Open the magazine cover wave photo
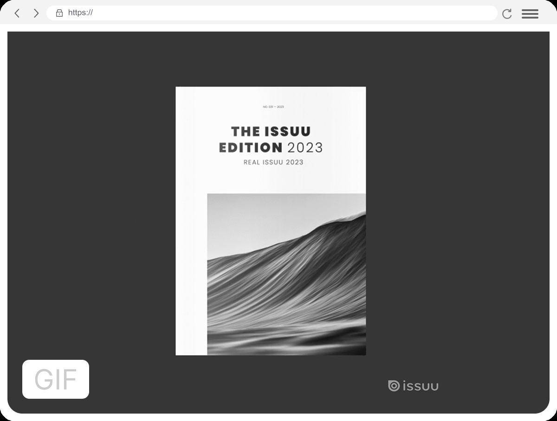Image resolution: width=557 pixels, height=421 pixels. pos(286,274)
